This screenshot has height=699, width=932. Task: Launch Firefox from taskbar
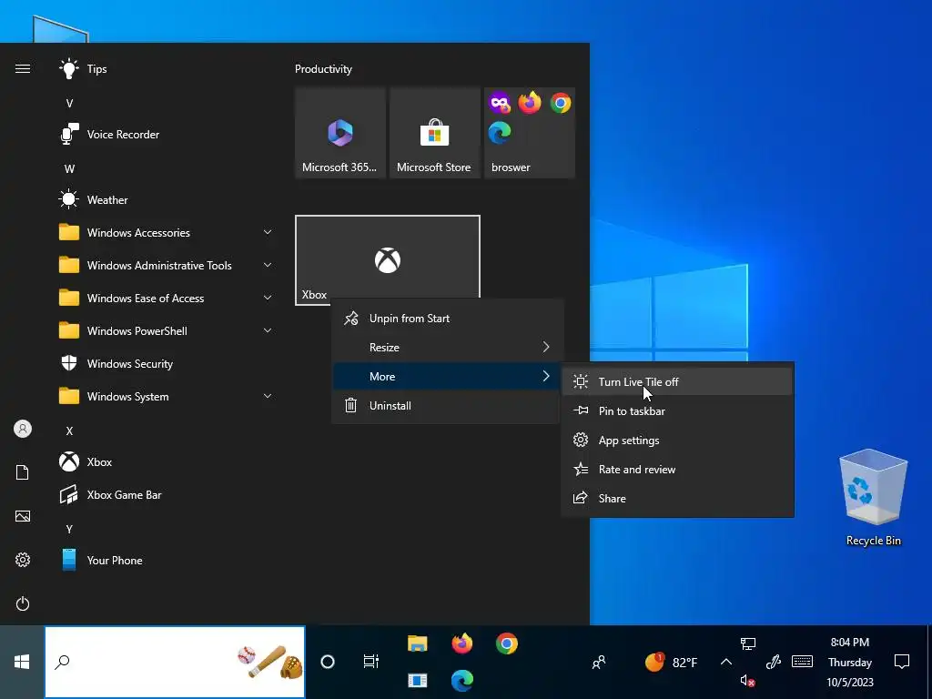click(461, 643)
